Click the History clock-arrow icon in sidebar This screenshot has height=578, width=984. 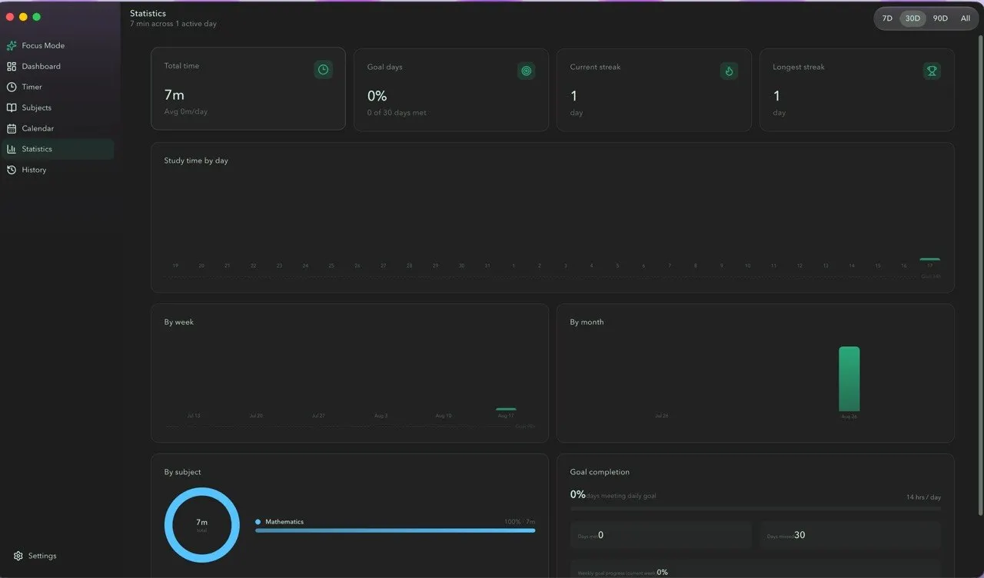point(12,170)
